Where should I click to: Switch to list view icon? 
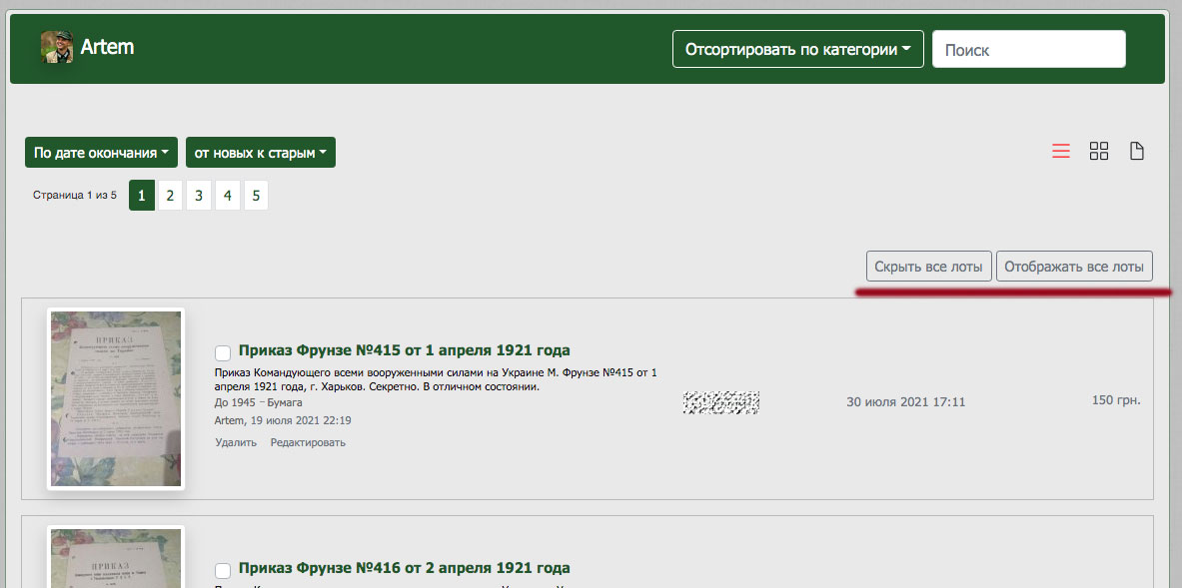1061,152
